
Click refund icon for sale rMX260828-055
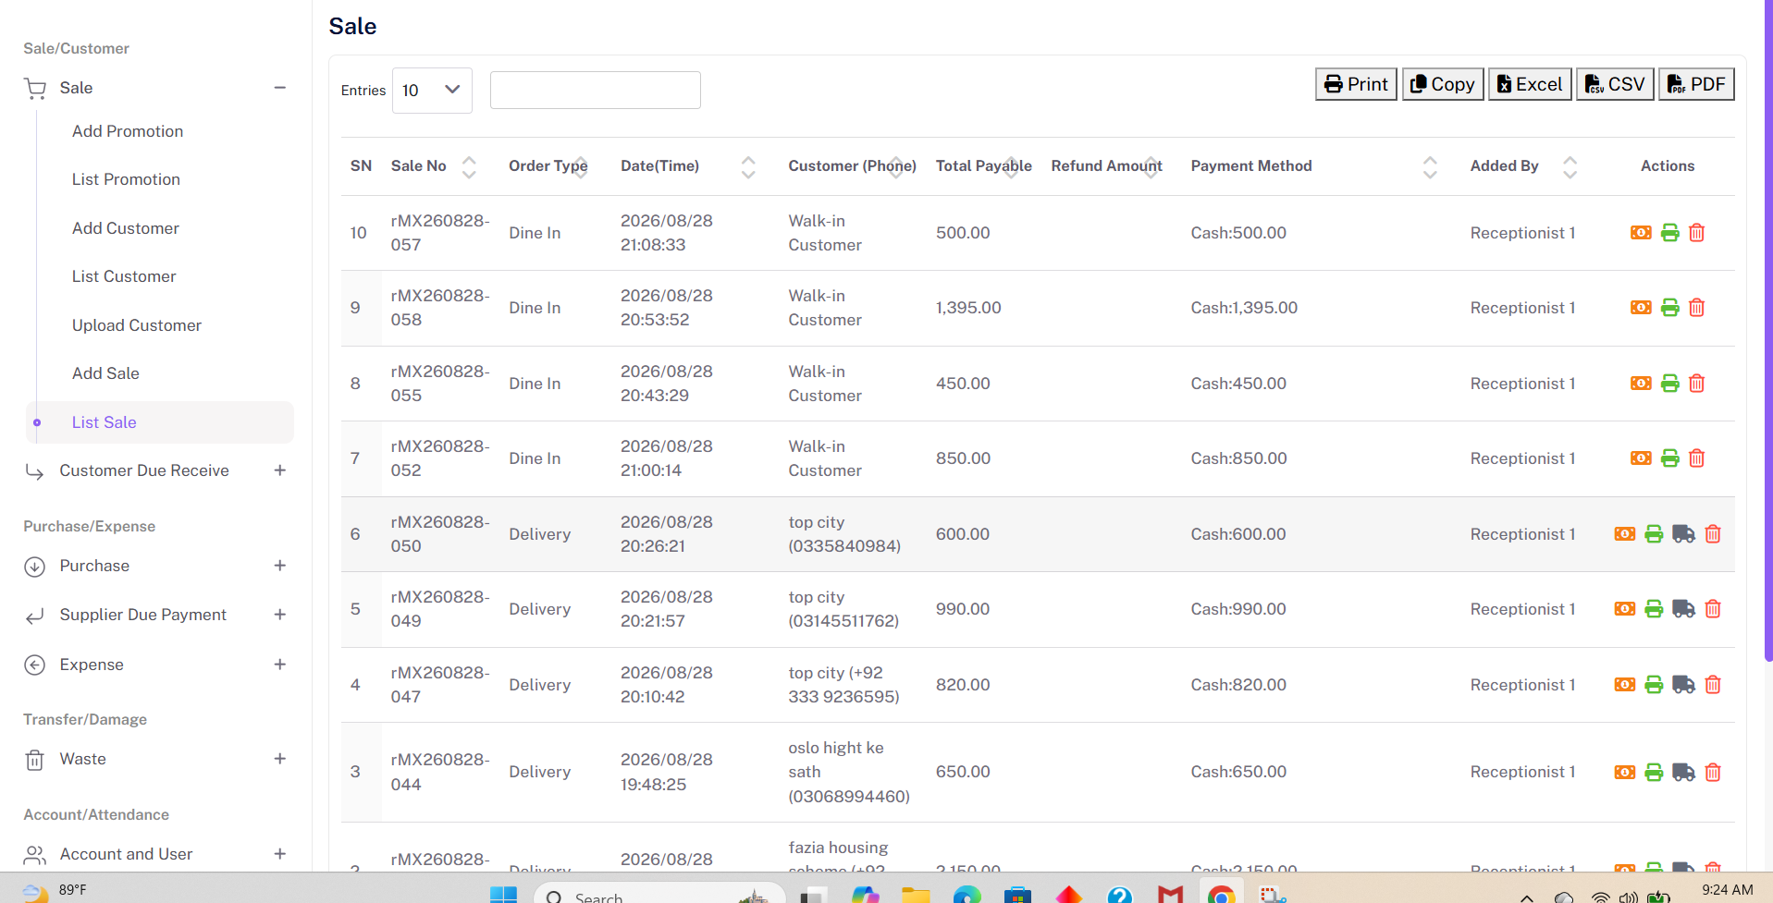pos(1641,384)
